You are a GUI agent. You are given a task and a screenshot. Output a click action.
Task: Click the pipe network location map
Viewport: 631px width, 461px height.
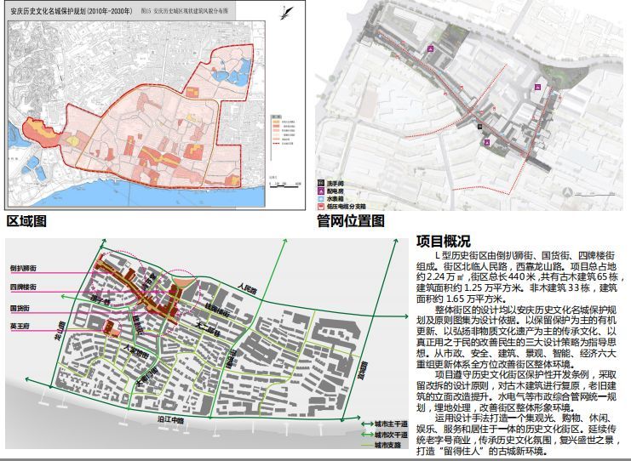click(x=469, y=105)
